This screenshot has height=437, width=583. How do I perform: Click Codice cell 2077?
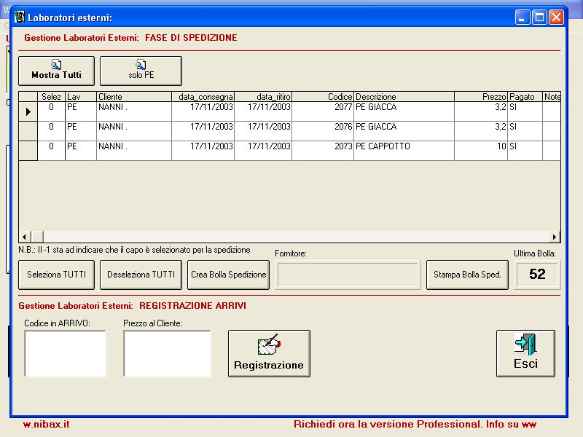tap(323, 111)
